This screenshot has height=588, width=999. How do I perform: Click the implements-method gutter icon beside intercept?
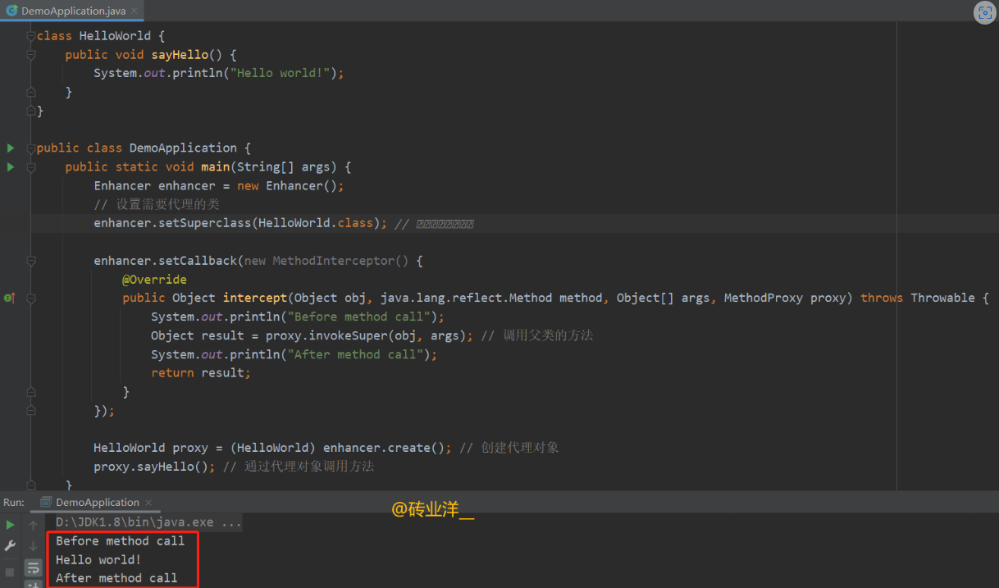(9, 298)
